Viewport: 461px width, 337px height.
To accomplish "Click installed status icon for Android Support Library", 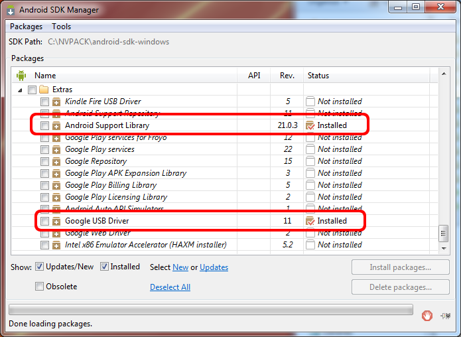I will click(x=310, y=125).
